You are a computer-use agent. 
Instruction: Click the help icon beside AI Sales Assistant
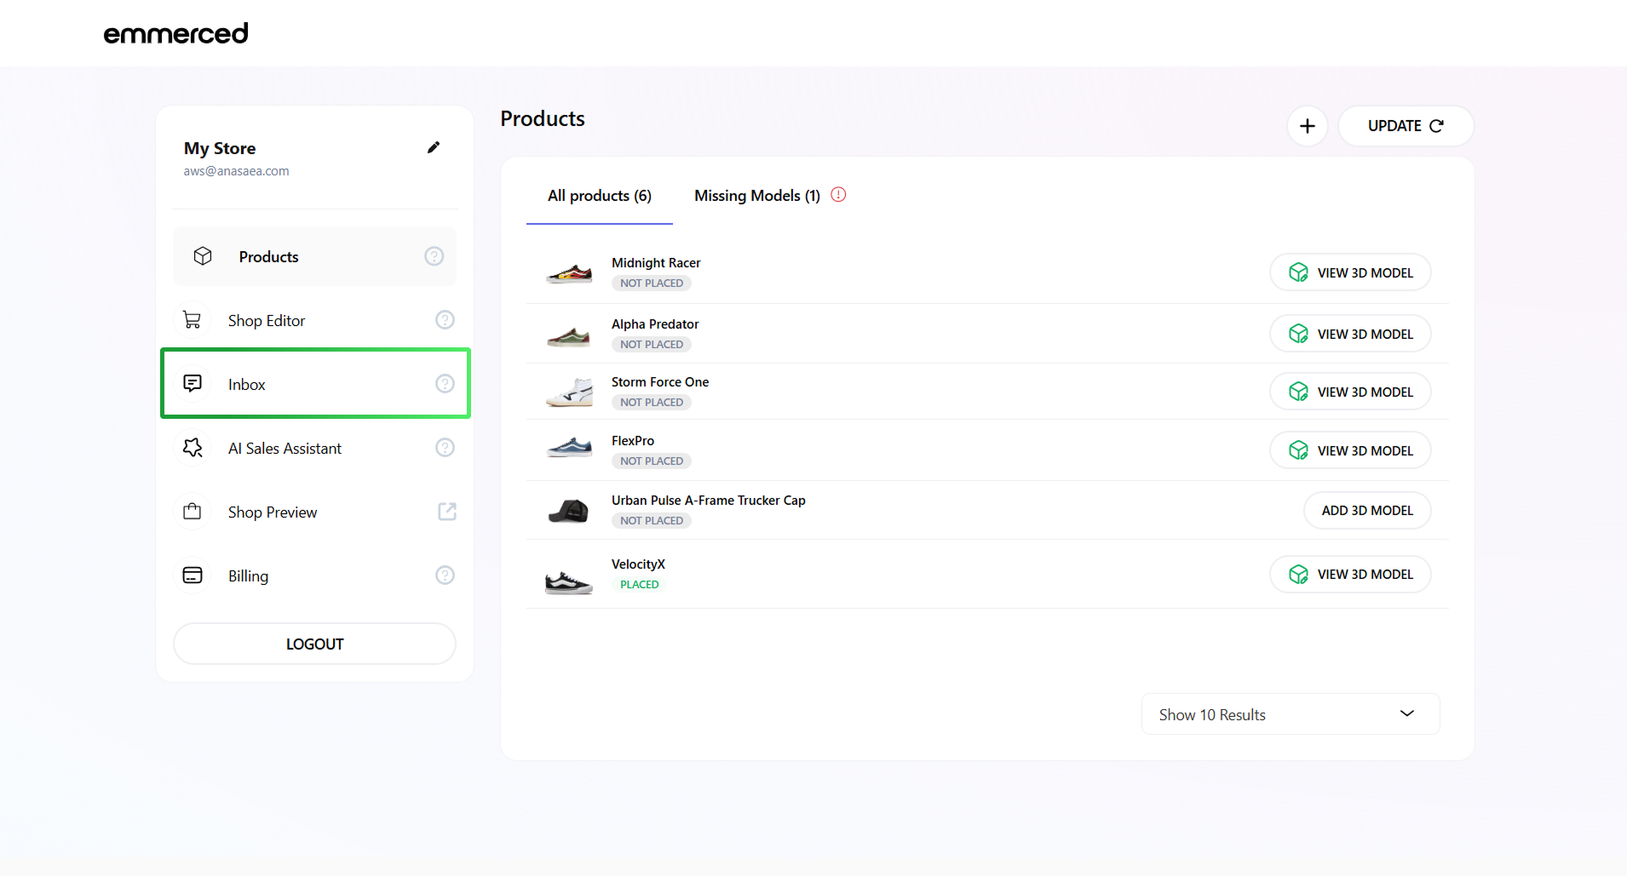point(445,448)
